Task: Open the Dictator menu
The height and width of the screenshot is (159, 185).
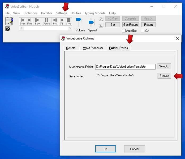Action: [x=47, y=13]
